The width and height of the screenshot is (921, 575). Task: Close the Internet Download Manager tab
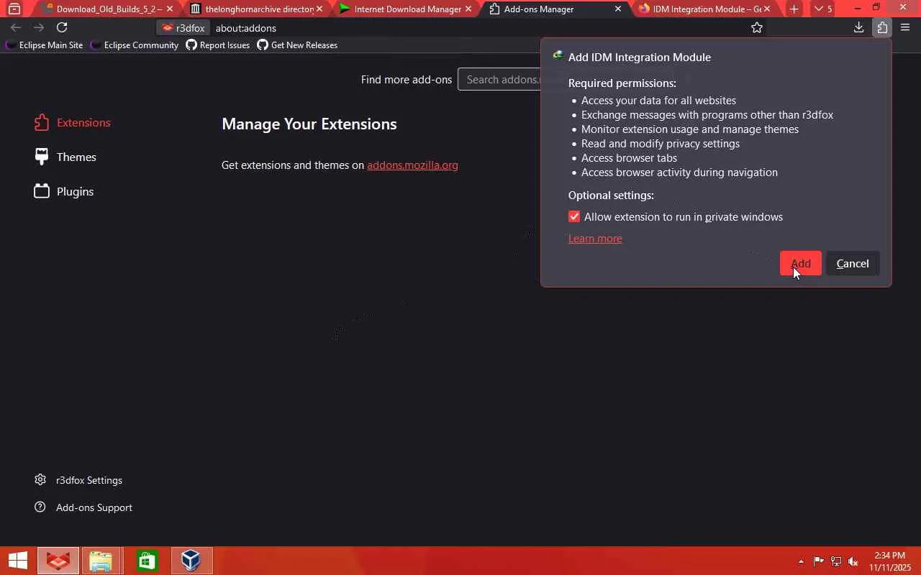[x=468, y=9]
